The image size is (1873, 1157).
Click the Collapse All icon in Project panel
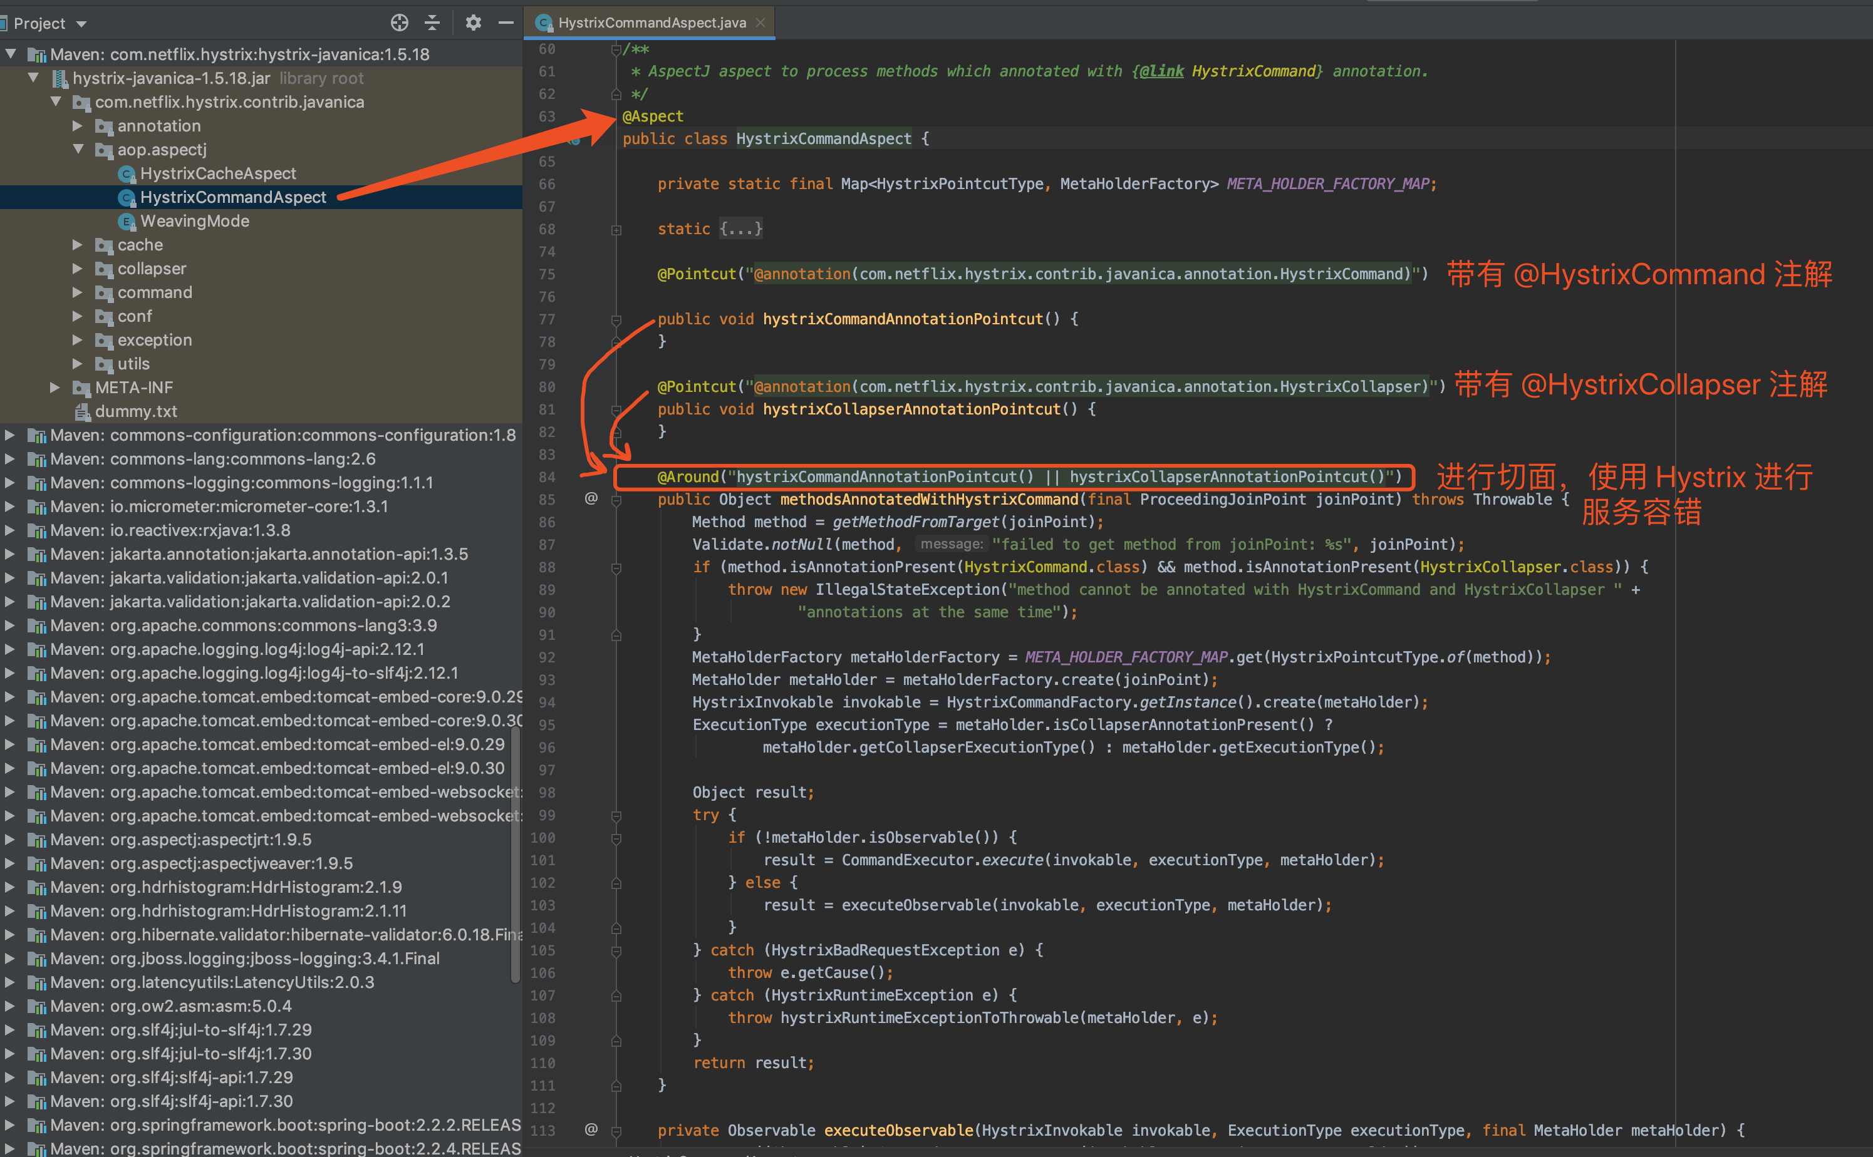coord(432,23)
